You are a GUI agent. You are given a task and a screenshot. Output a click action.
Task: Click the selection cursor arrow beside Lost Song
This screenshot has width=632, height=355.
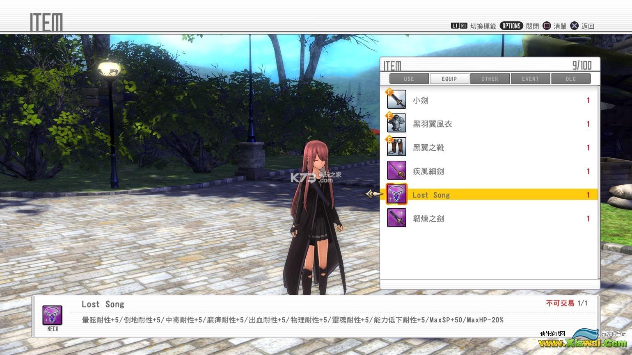[x=374, y=194]
